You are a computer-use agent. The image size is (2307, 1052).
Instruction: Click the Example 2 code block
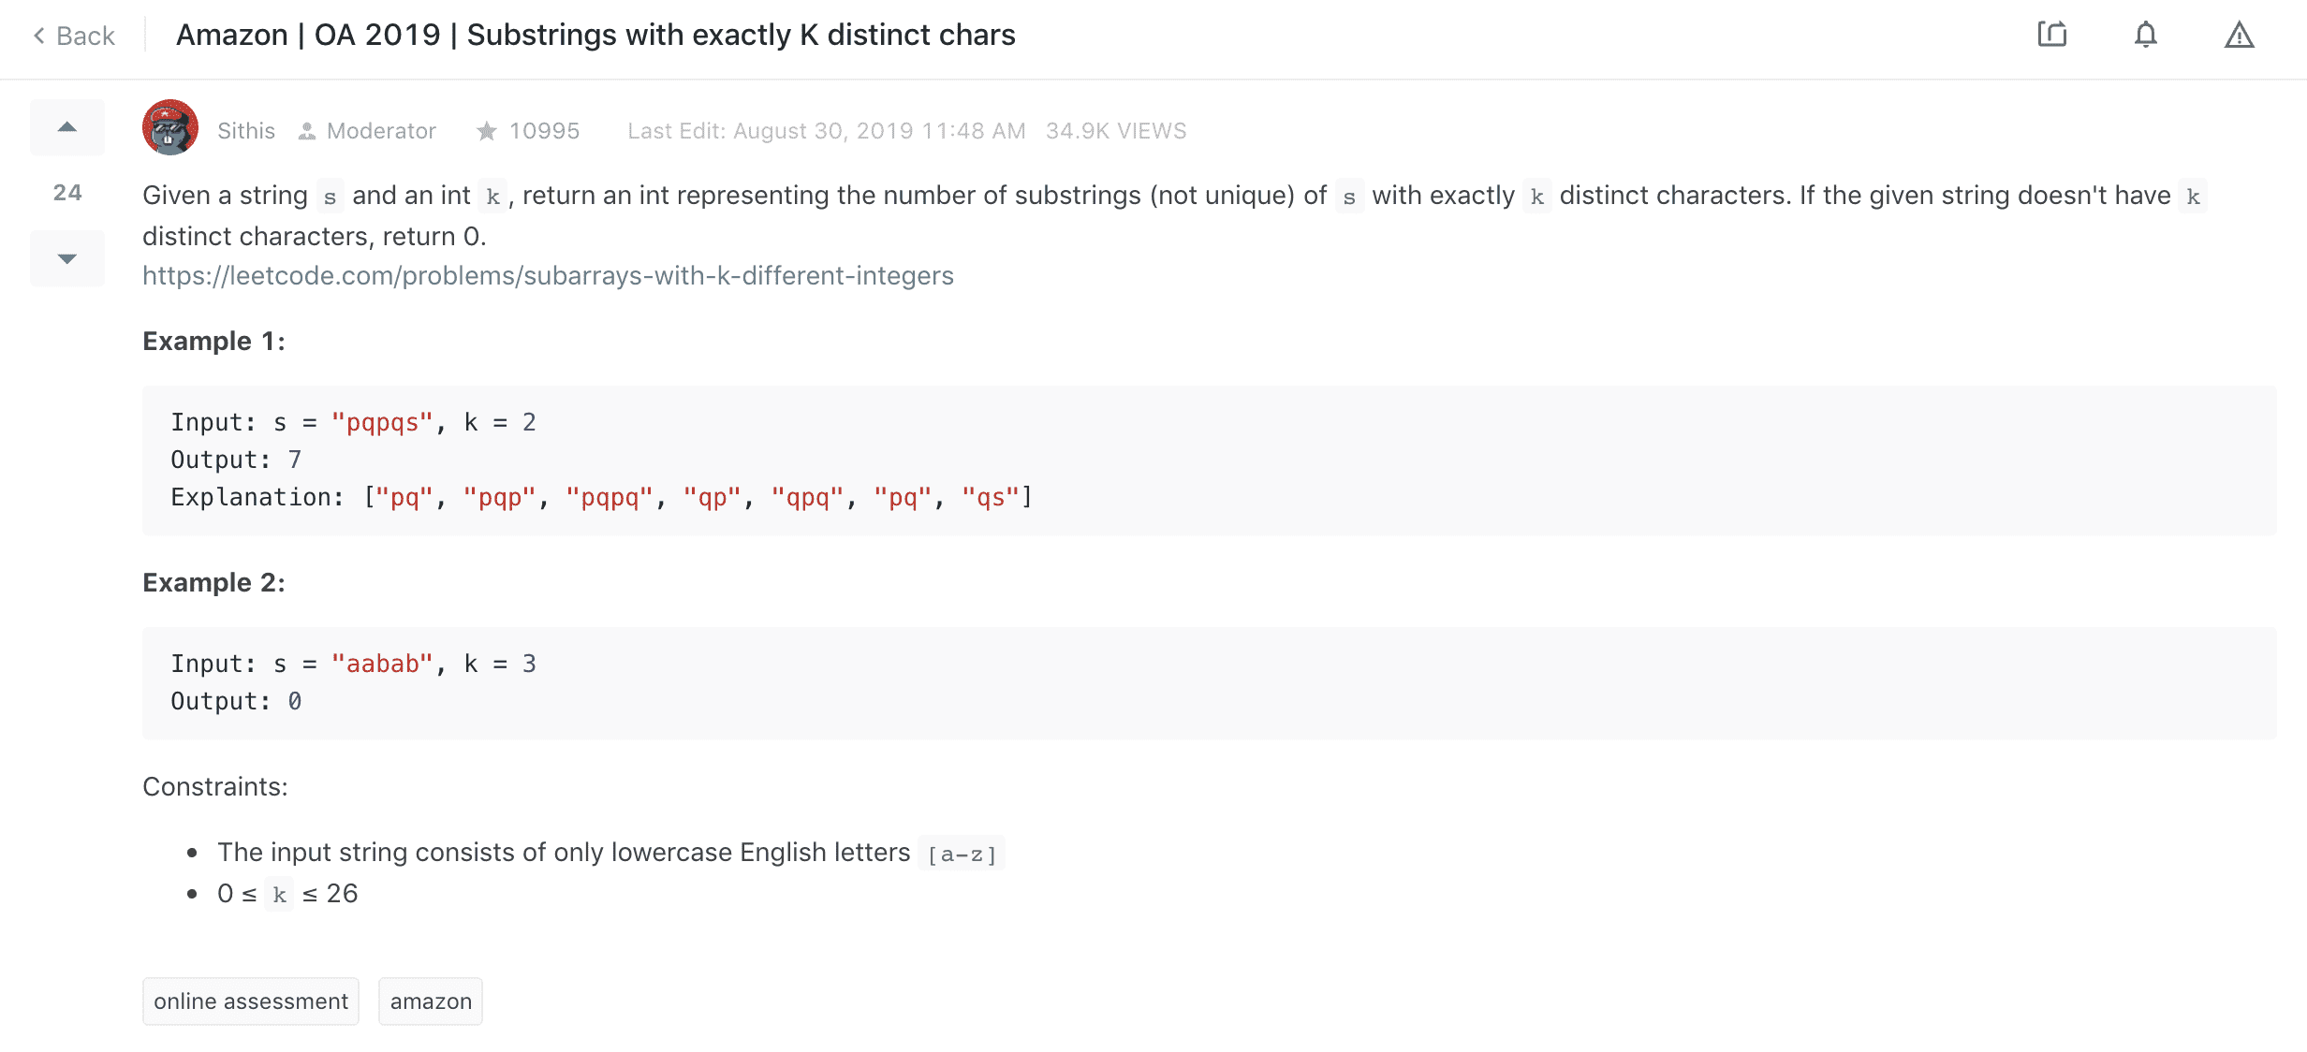coord(1208,682)
